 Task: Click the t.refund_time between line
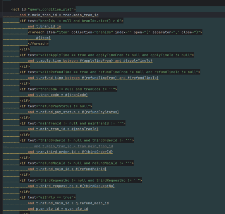93,78
